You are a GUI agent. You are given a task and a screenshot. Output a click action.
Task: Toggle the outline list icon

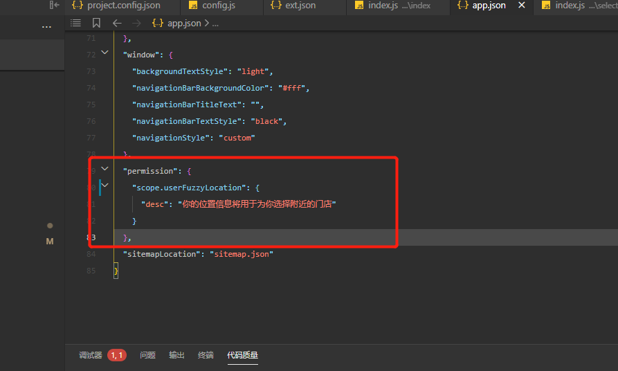[75, 24]
